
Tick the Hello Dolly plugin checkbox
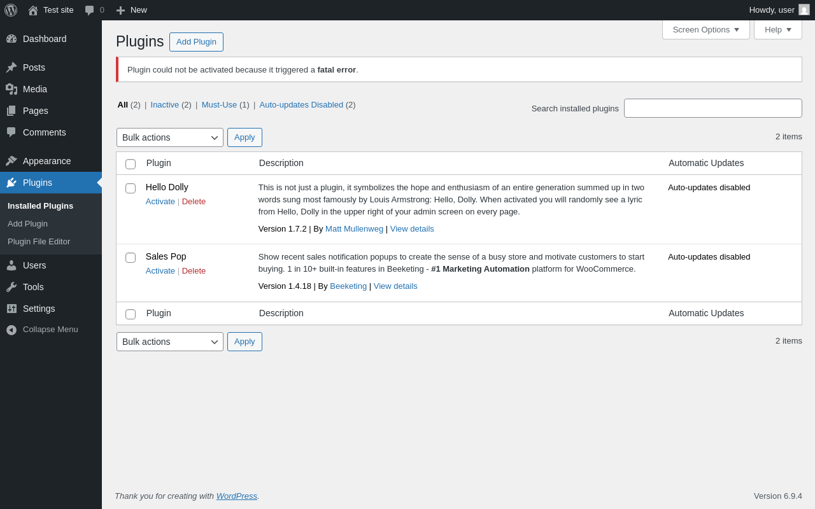point(131,188)
